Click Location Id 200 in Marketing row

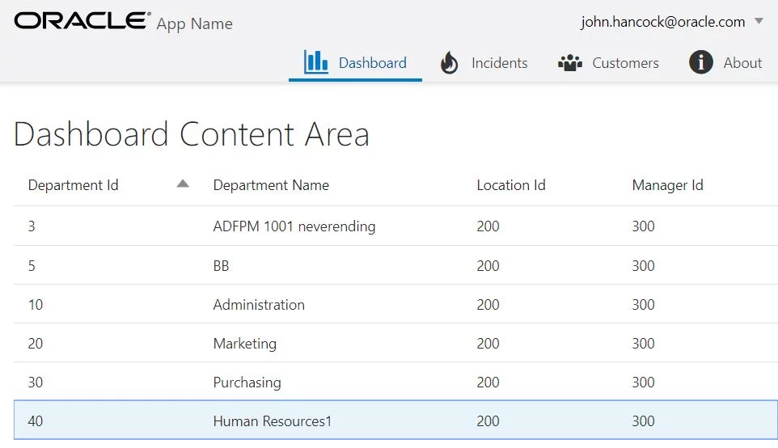[488, 344]
